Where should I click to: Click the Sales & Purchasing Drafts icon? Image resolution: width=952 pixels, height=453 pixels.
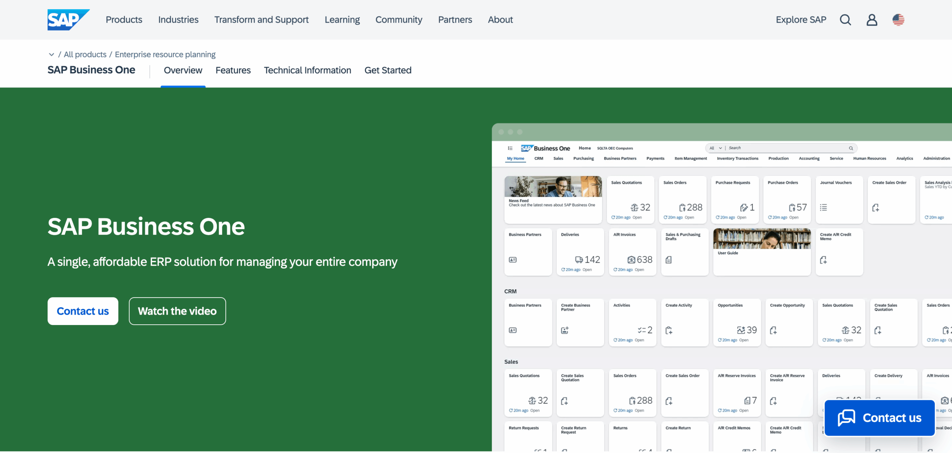tap(669, 260)
